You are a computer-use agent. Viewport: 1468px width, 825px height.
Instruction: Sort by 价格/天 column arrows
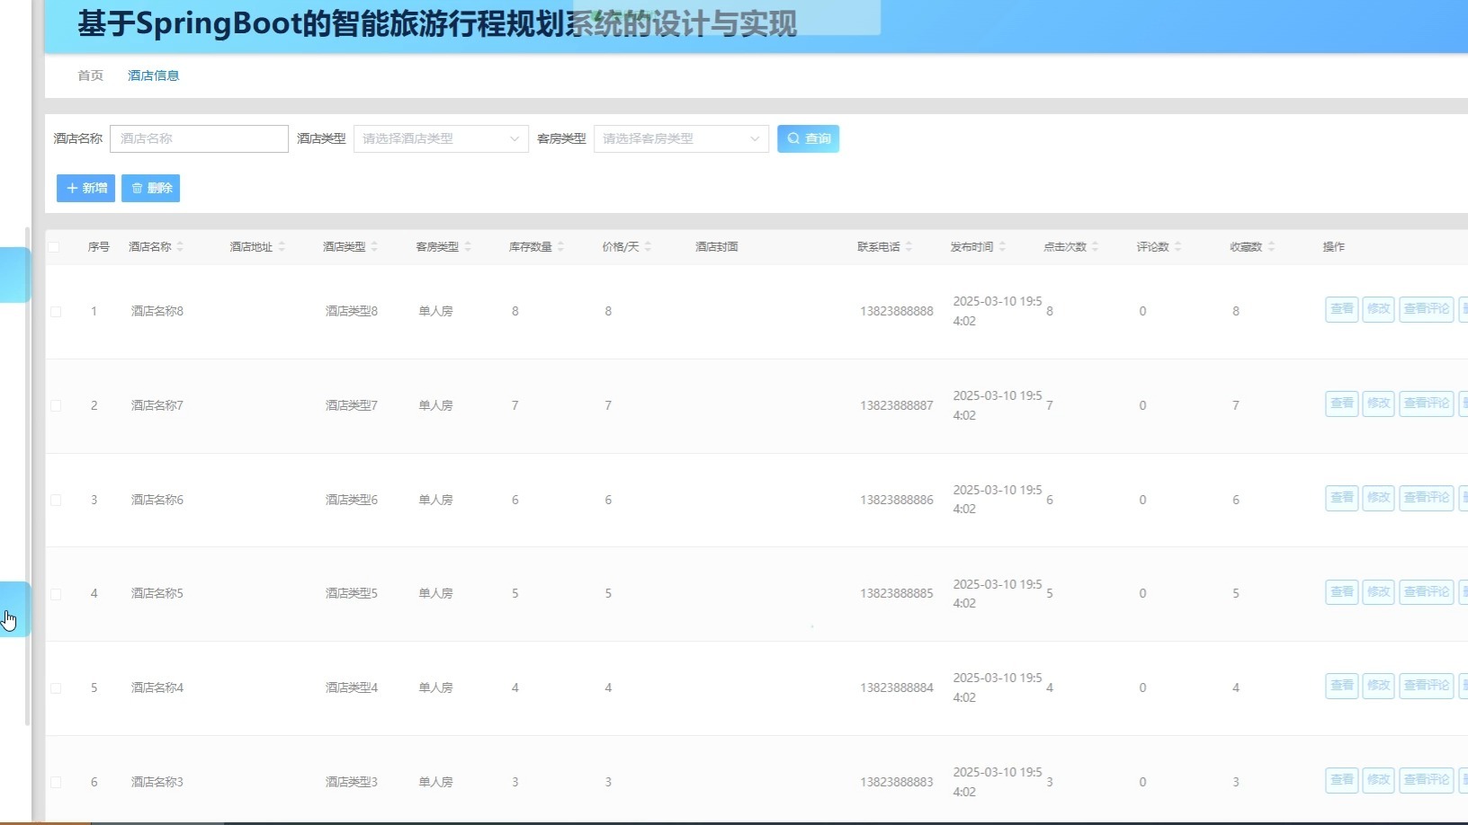[x=648, y=246]
